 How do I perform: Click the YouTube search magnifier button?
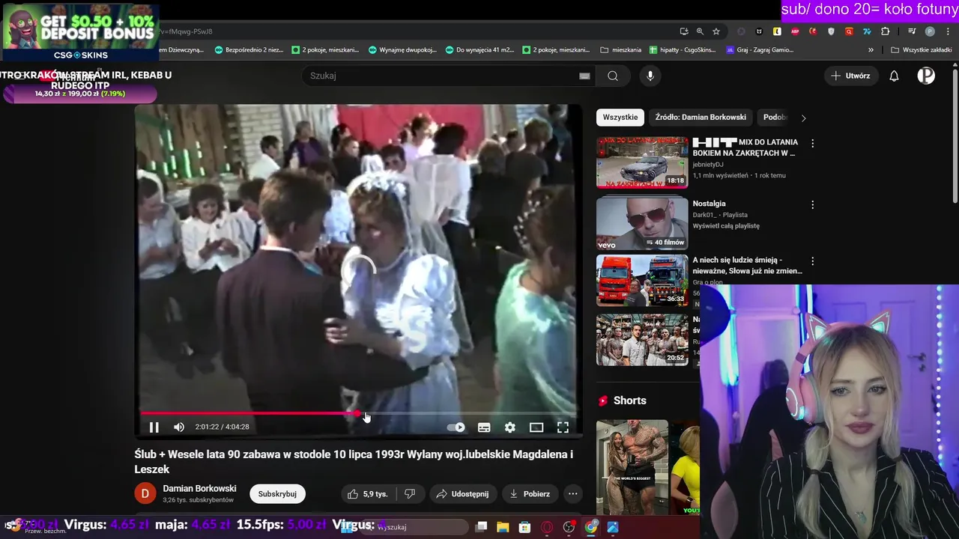[x=613, y=76]
